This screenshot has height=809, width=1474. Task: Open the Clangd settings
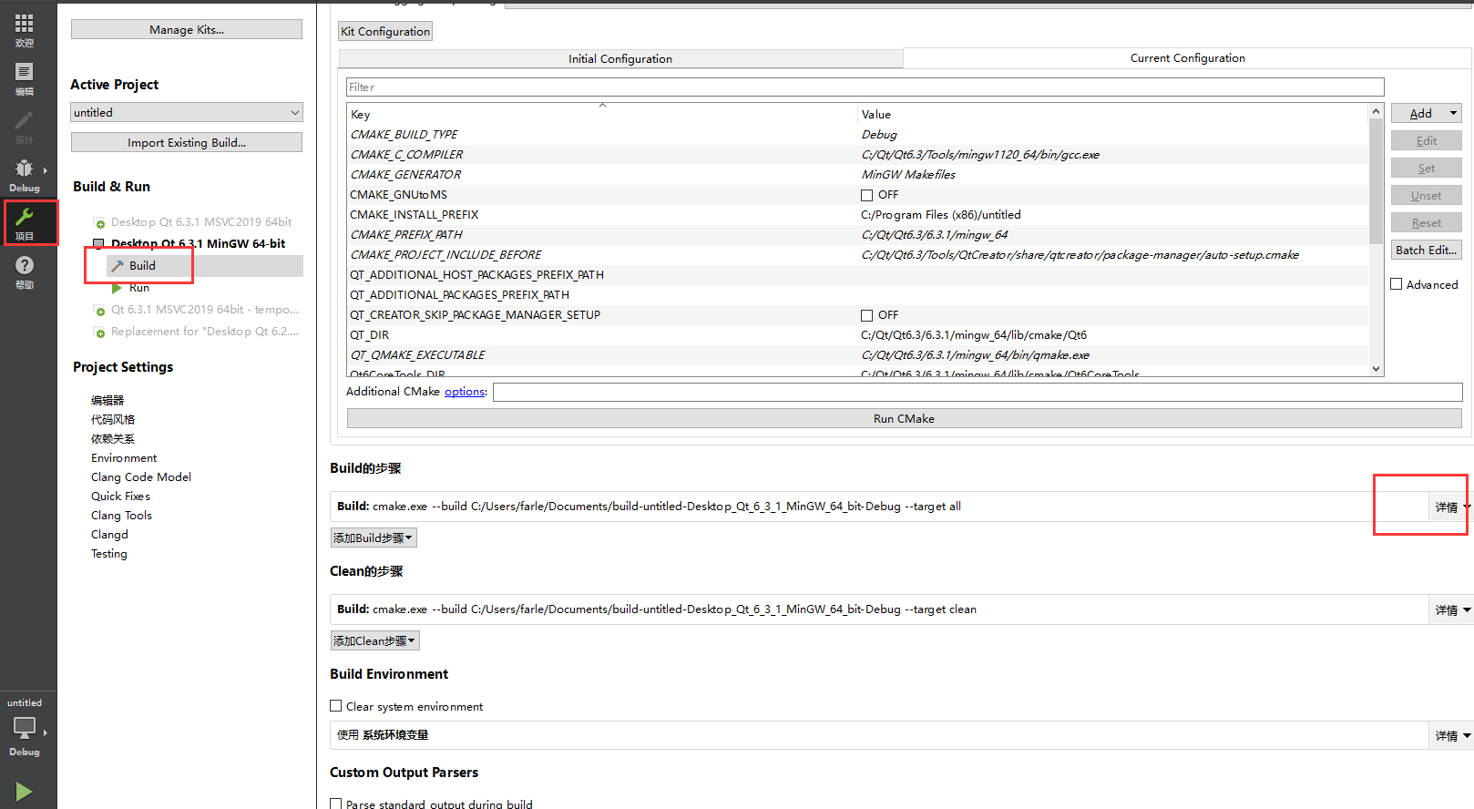coord(109,534)
